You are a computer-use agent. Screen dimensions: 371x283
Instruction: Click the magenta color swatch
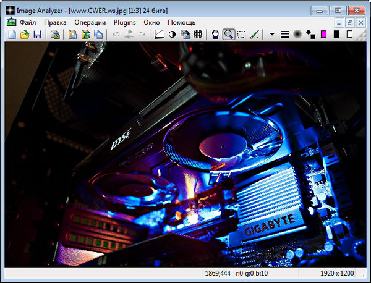pyautogui.click(x=323, y=35)
